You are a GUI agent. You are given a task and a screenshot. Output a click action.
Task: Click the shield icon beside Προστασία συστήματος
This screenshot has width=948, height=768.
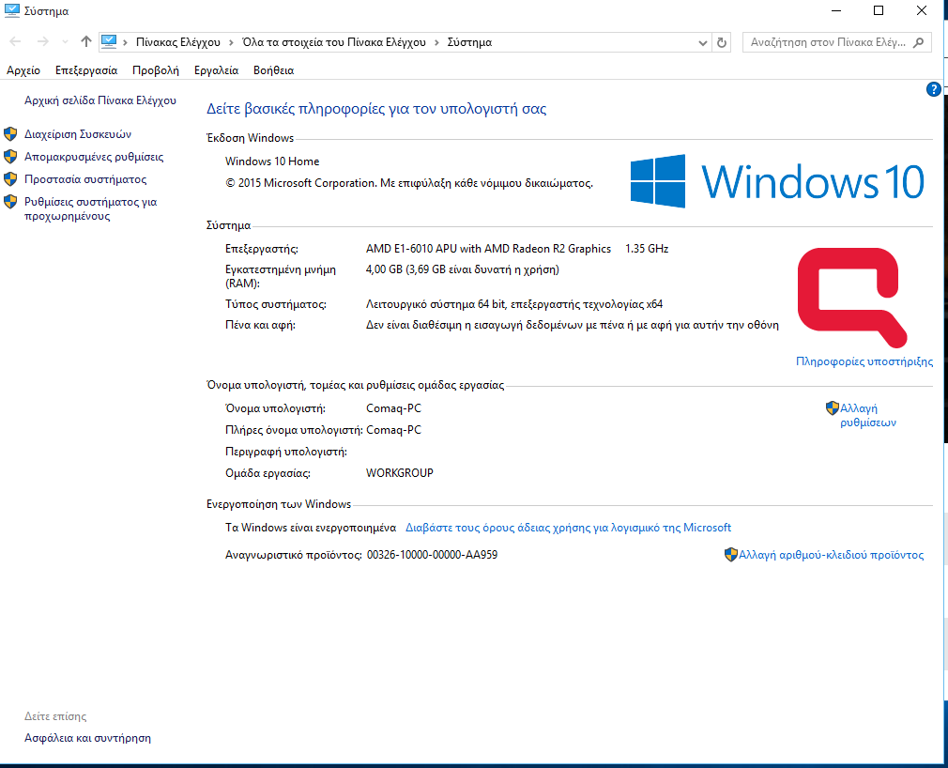tap(10, 179)
